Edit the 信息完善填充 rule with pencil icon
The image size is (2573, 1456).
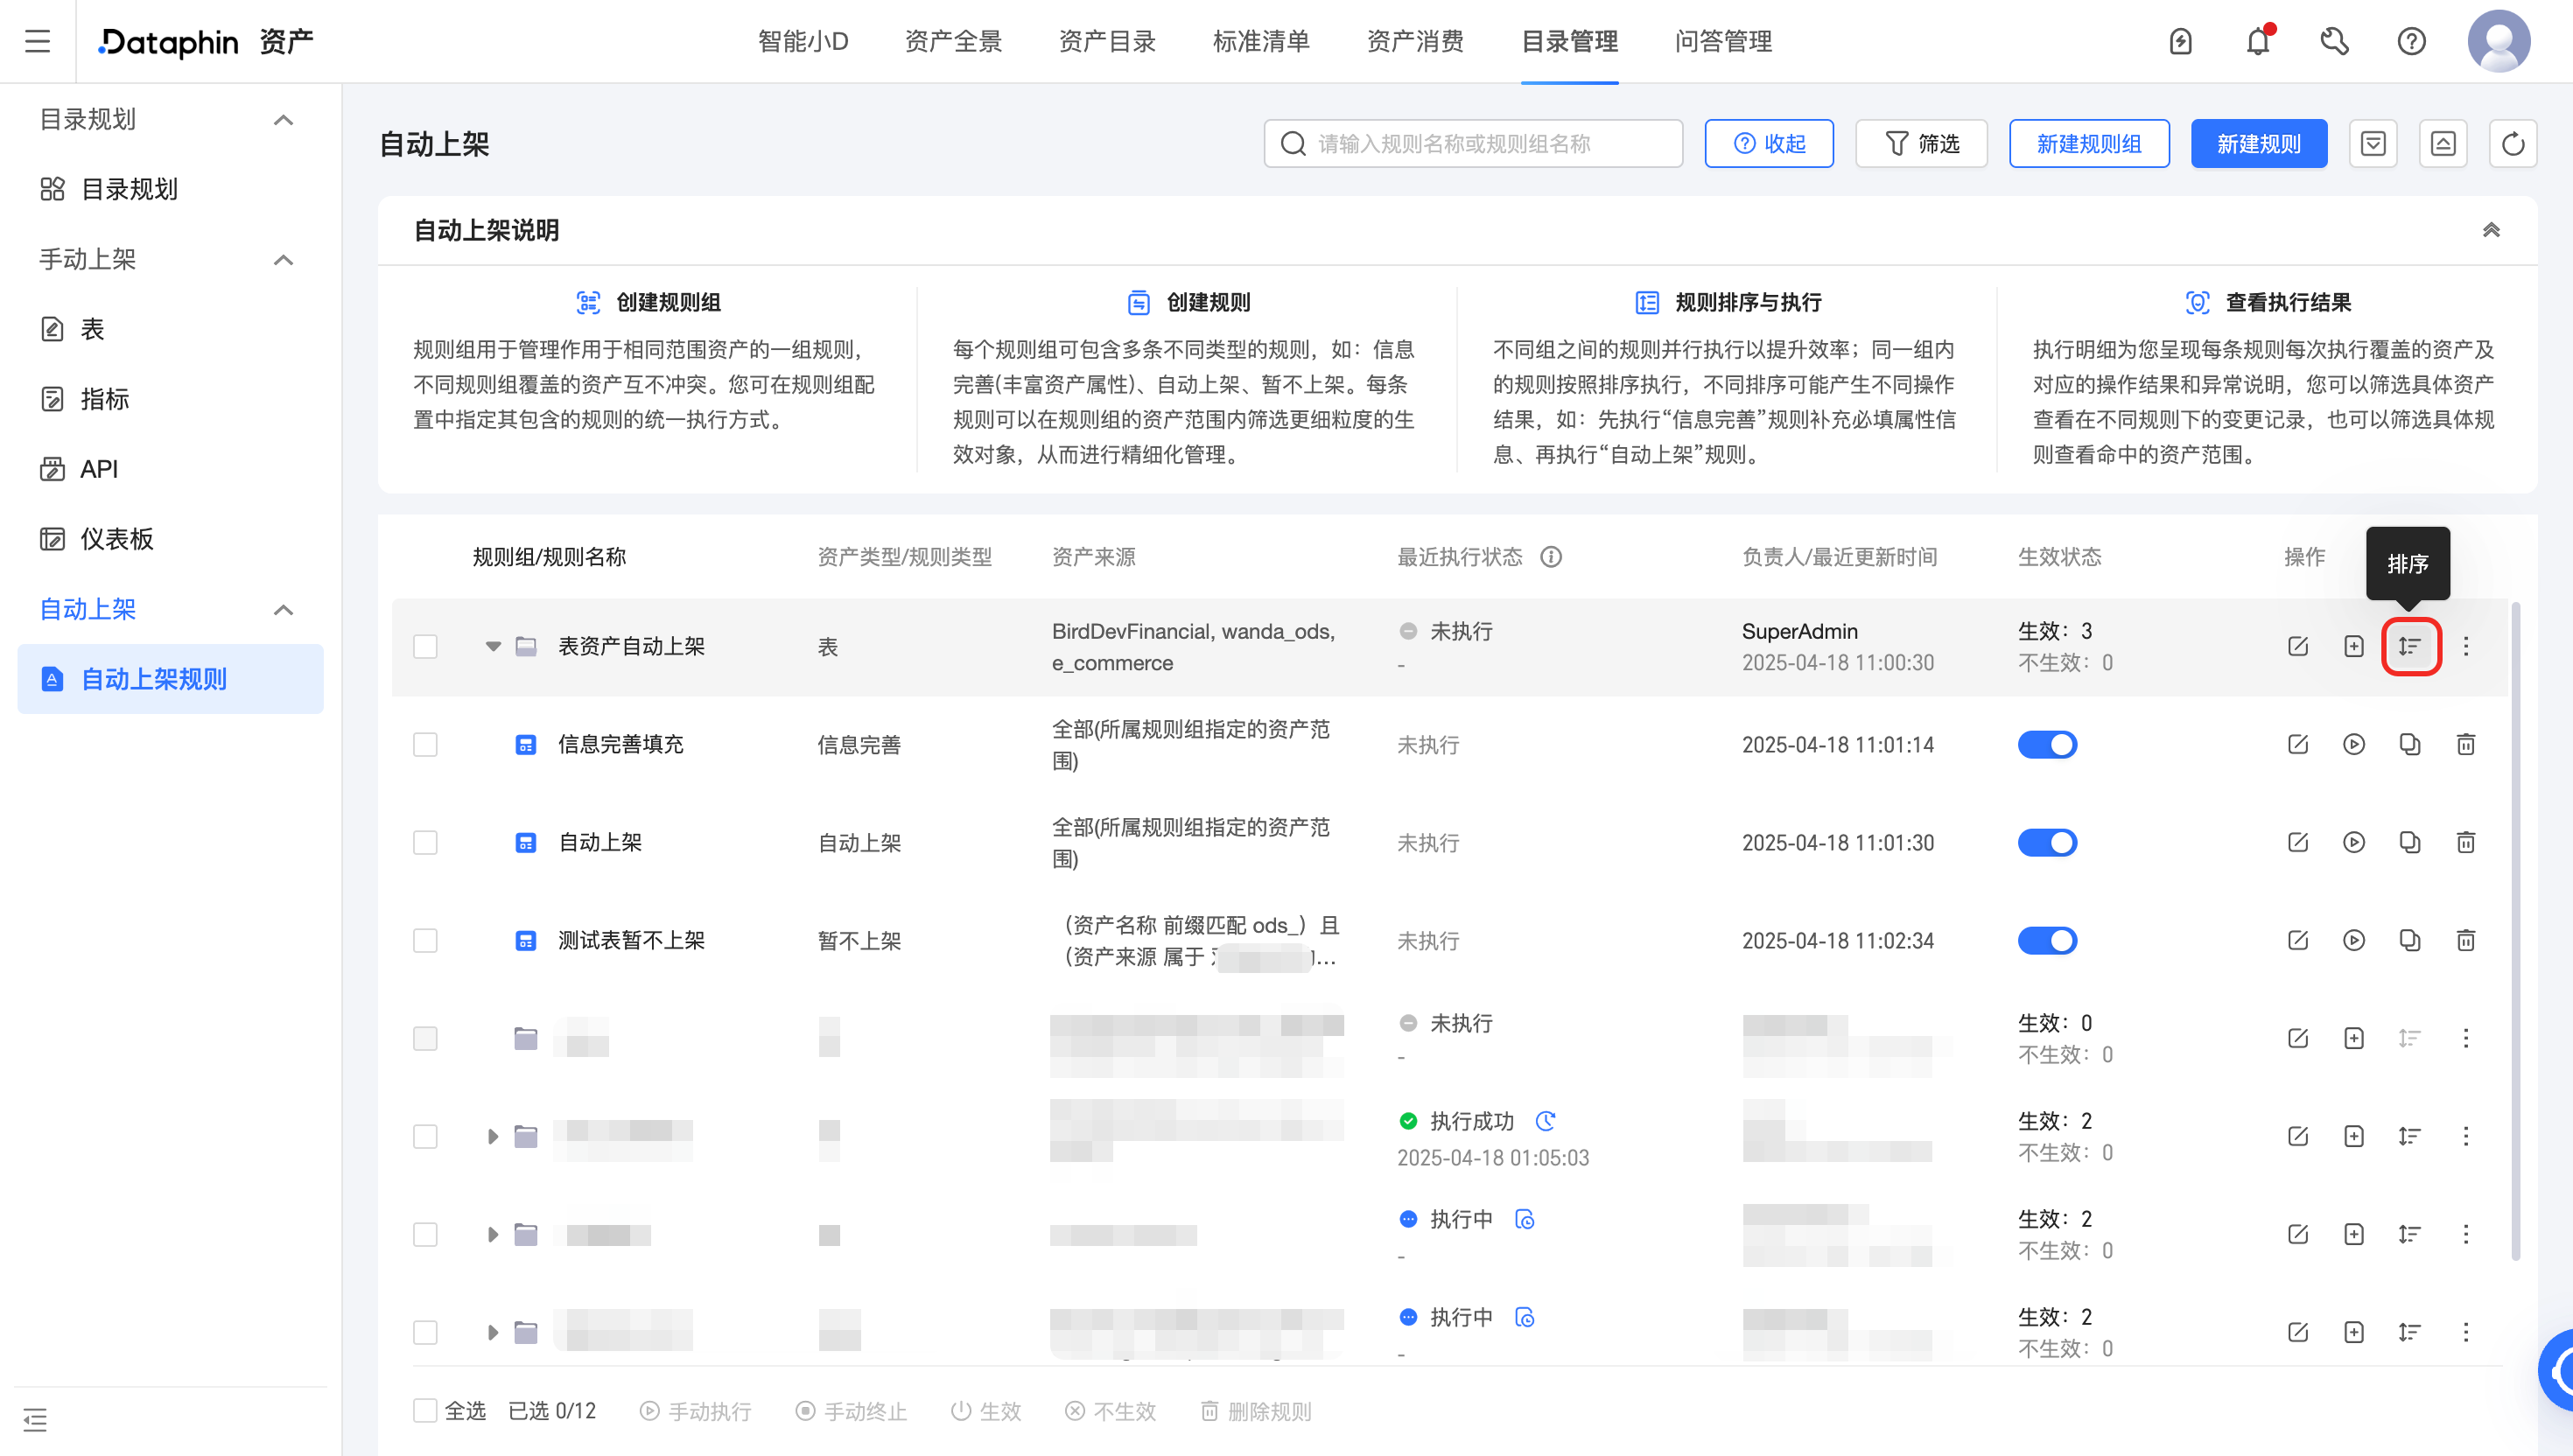2298,744
